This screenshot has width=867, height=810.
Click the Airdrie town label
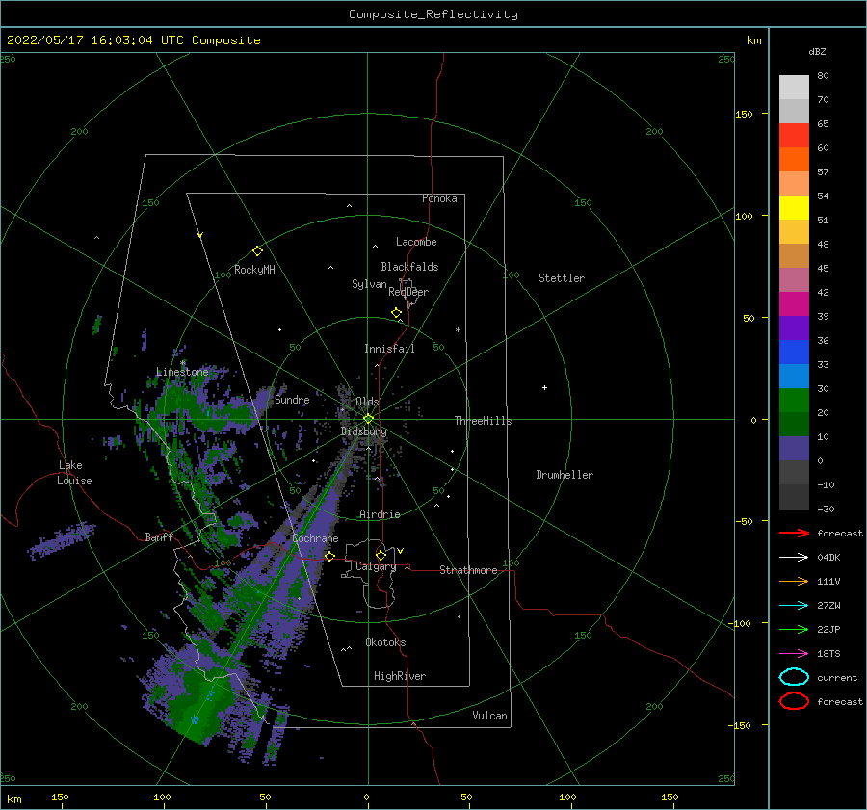(x=380, y=514)
